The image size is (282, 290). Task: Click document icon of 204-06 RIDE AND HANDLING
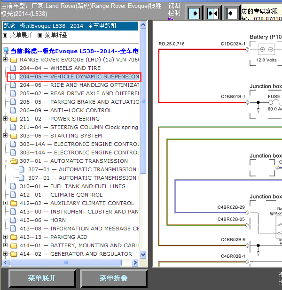[13, 85]
